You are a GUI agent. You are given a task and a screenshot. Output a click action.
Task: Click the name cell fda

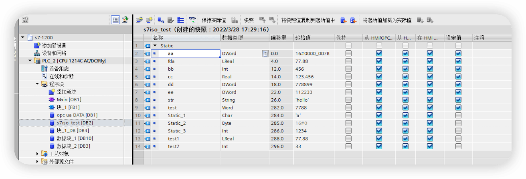pos(171,61)
